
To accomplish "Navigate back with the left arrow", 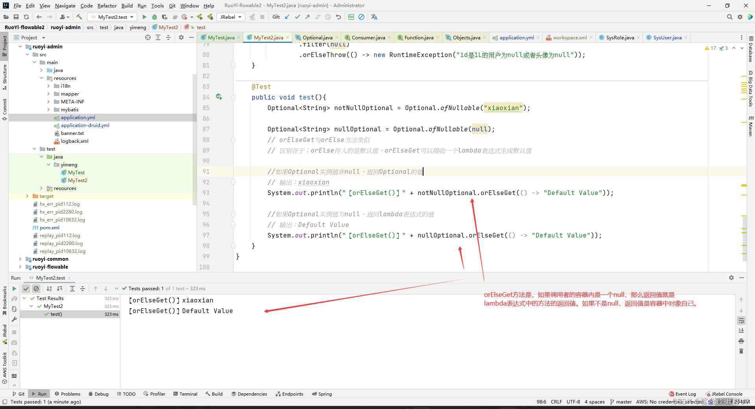I will coord(39,17).
